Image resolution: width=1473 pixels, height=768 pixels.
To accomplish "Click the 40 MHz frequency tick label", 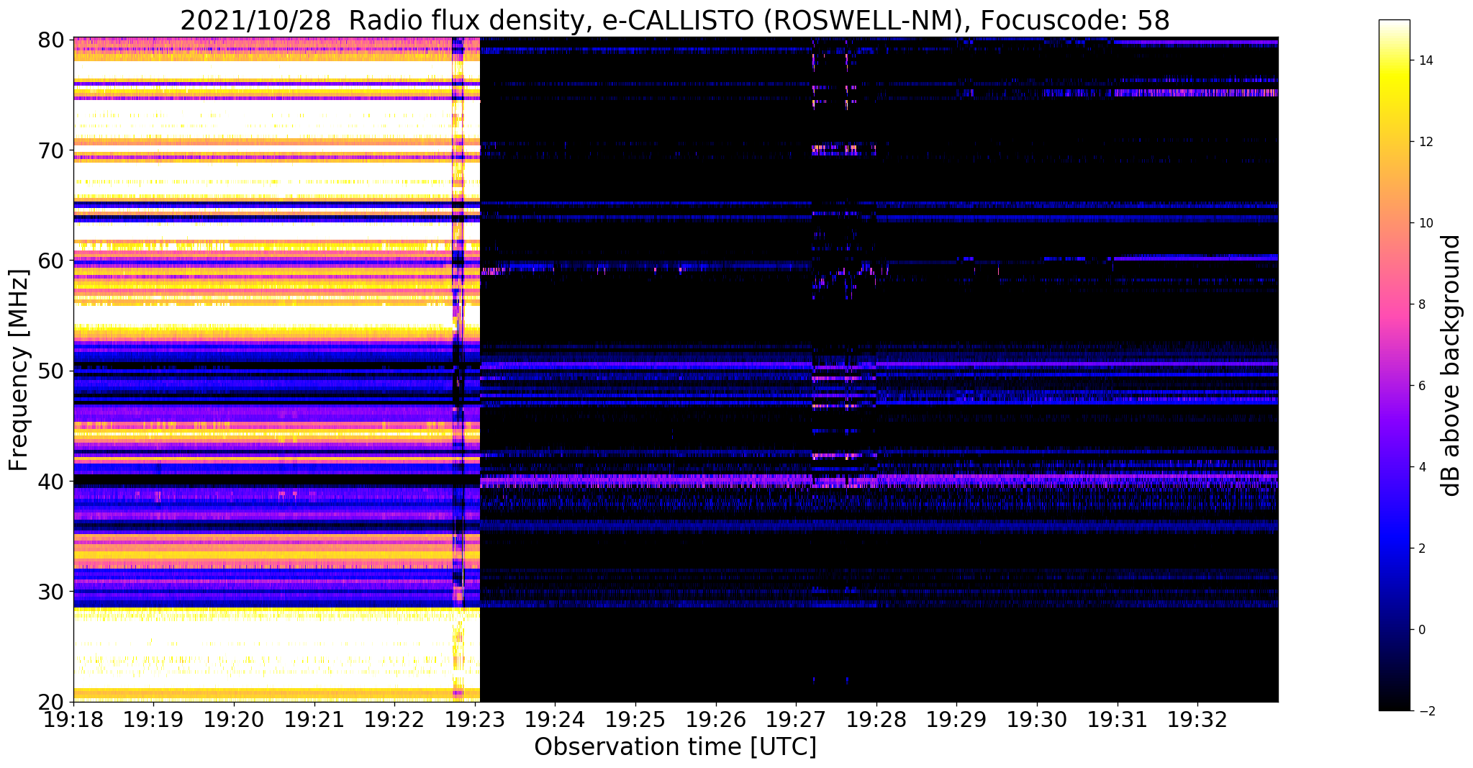I will pyautogui.click(x=50, y=481).
